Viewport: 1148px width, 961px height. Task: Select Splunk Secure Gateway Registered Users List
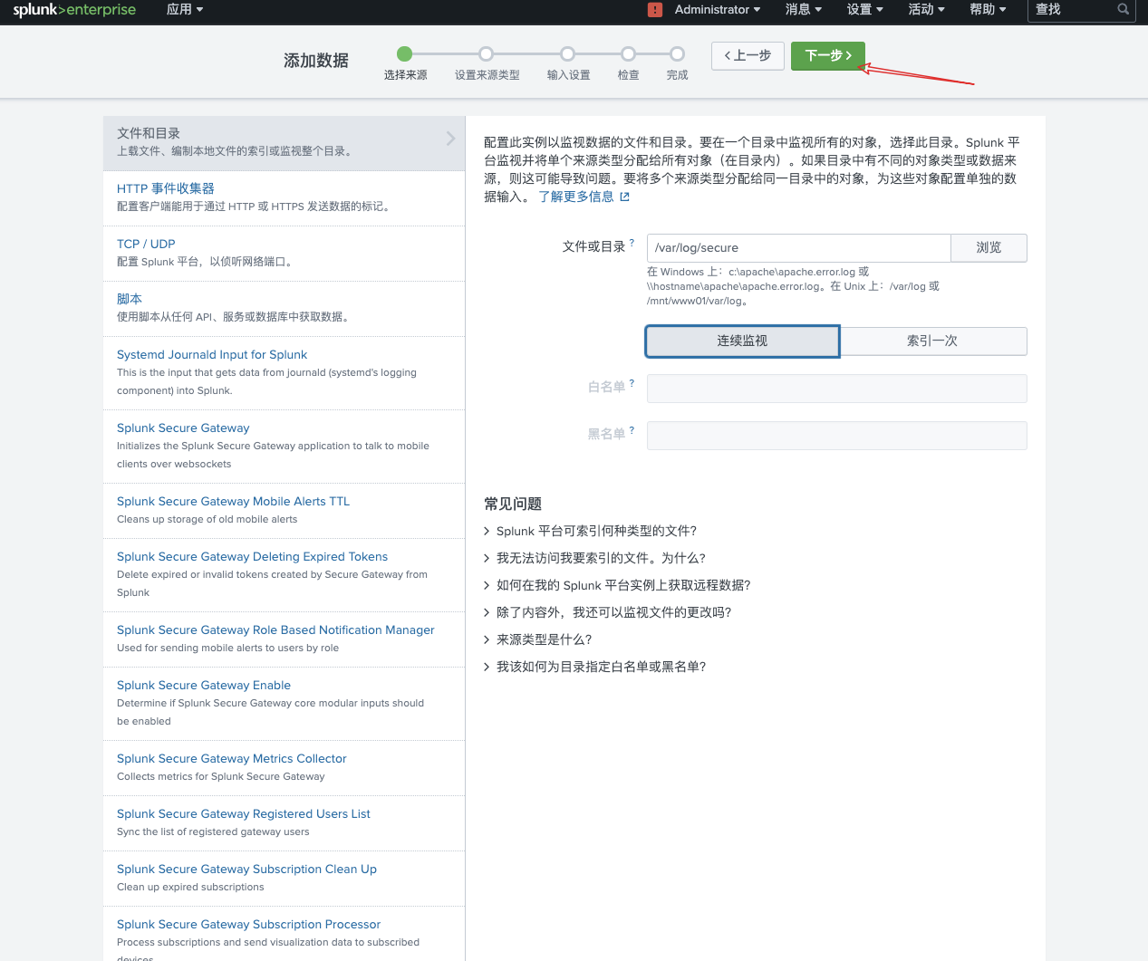[x=285, y=823]
